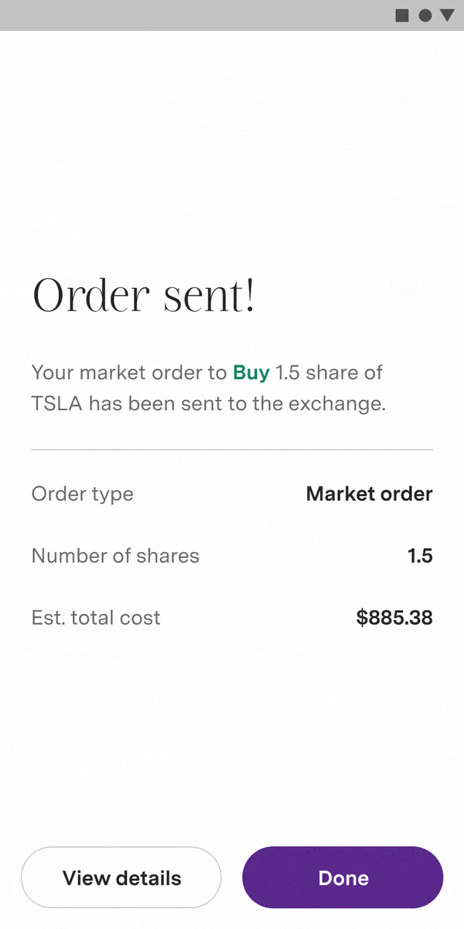Click empty left area of gray status bar
This screenshot has height=929, width=464.
tap(155, 15)
